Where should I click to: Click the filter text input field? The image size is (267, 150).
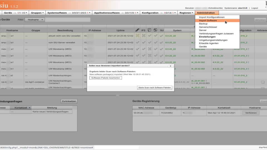(x=68, y=20)
